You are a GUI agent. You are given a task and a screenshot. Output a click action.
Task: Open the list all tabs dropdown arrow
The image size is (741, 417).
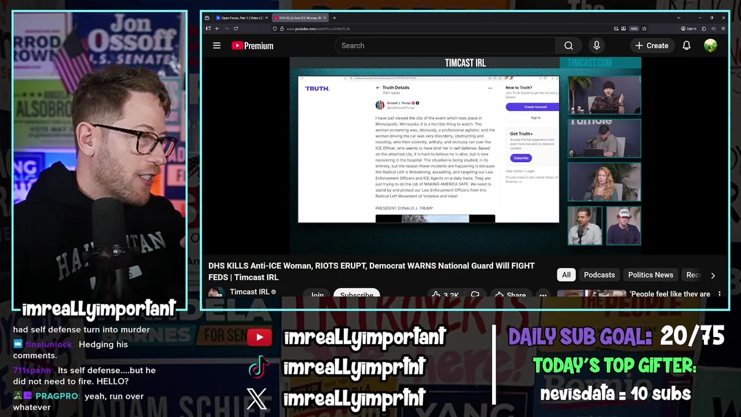[678, 18]
